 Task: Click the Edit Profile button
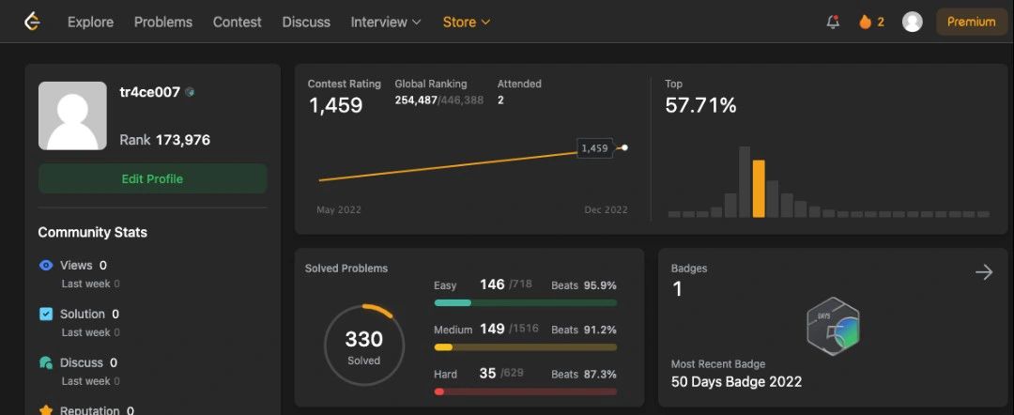click(x=153, y=178)
